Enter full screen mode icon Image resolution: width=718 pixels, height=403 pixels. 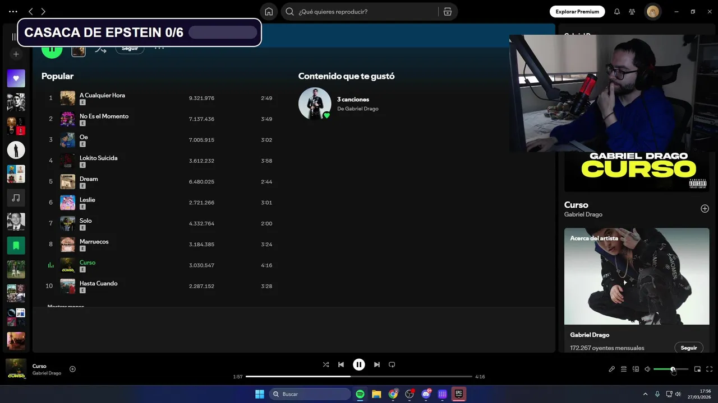(710, 369)
